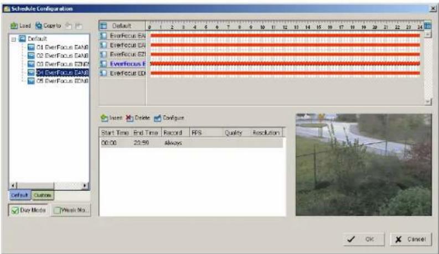Click the redo arrow icon in left toolbar
Viewport: 439px width, 254px height.
click(x=79, y=26)
